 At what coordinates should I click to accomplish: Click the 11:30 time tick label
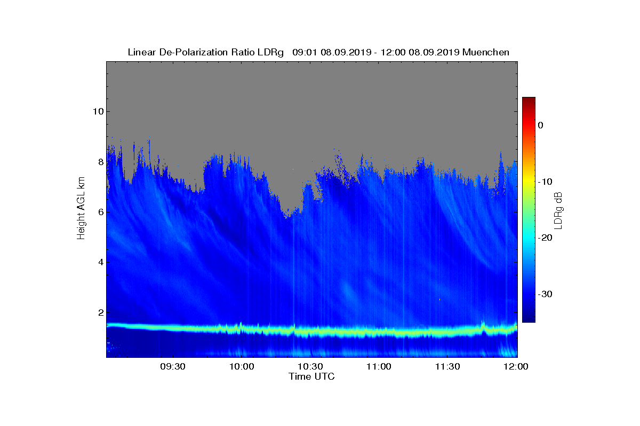tap(448, 367)
